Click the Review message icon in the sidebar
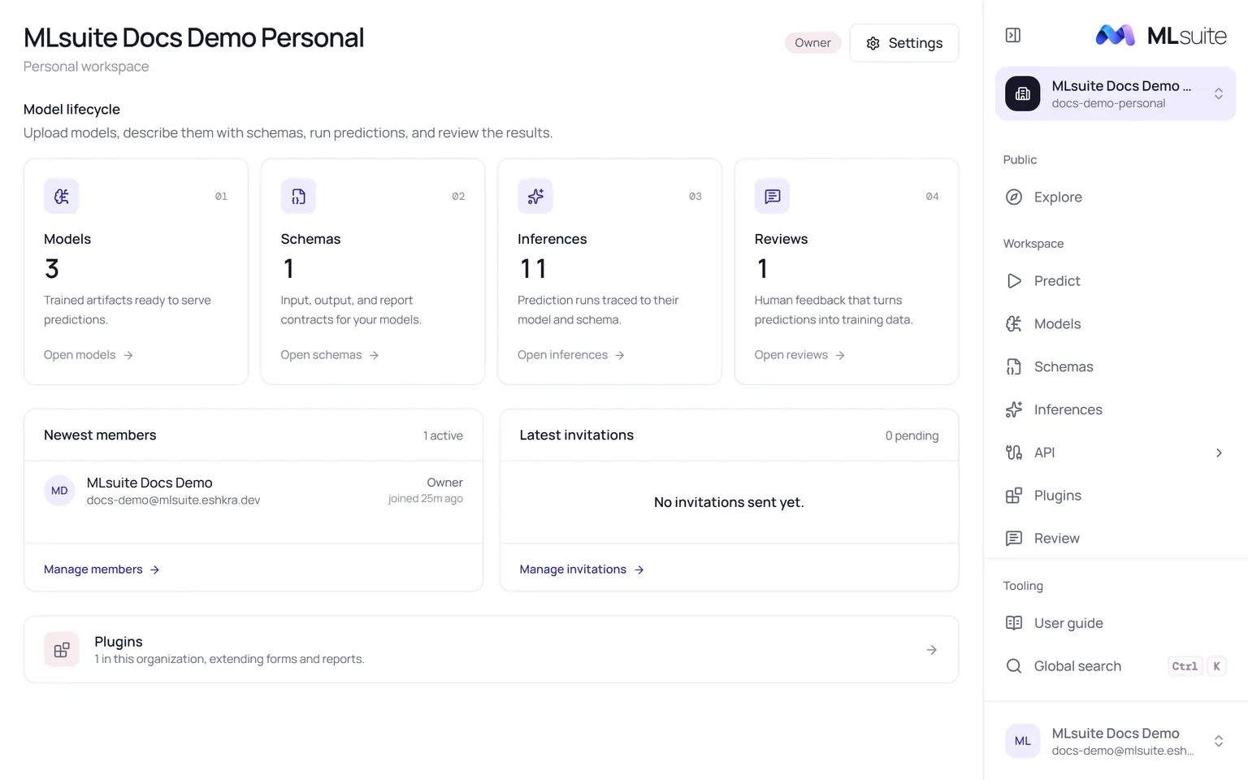 [x=1014, y=539]
